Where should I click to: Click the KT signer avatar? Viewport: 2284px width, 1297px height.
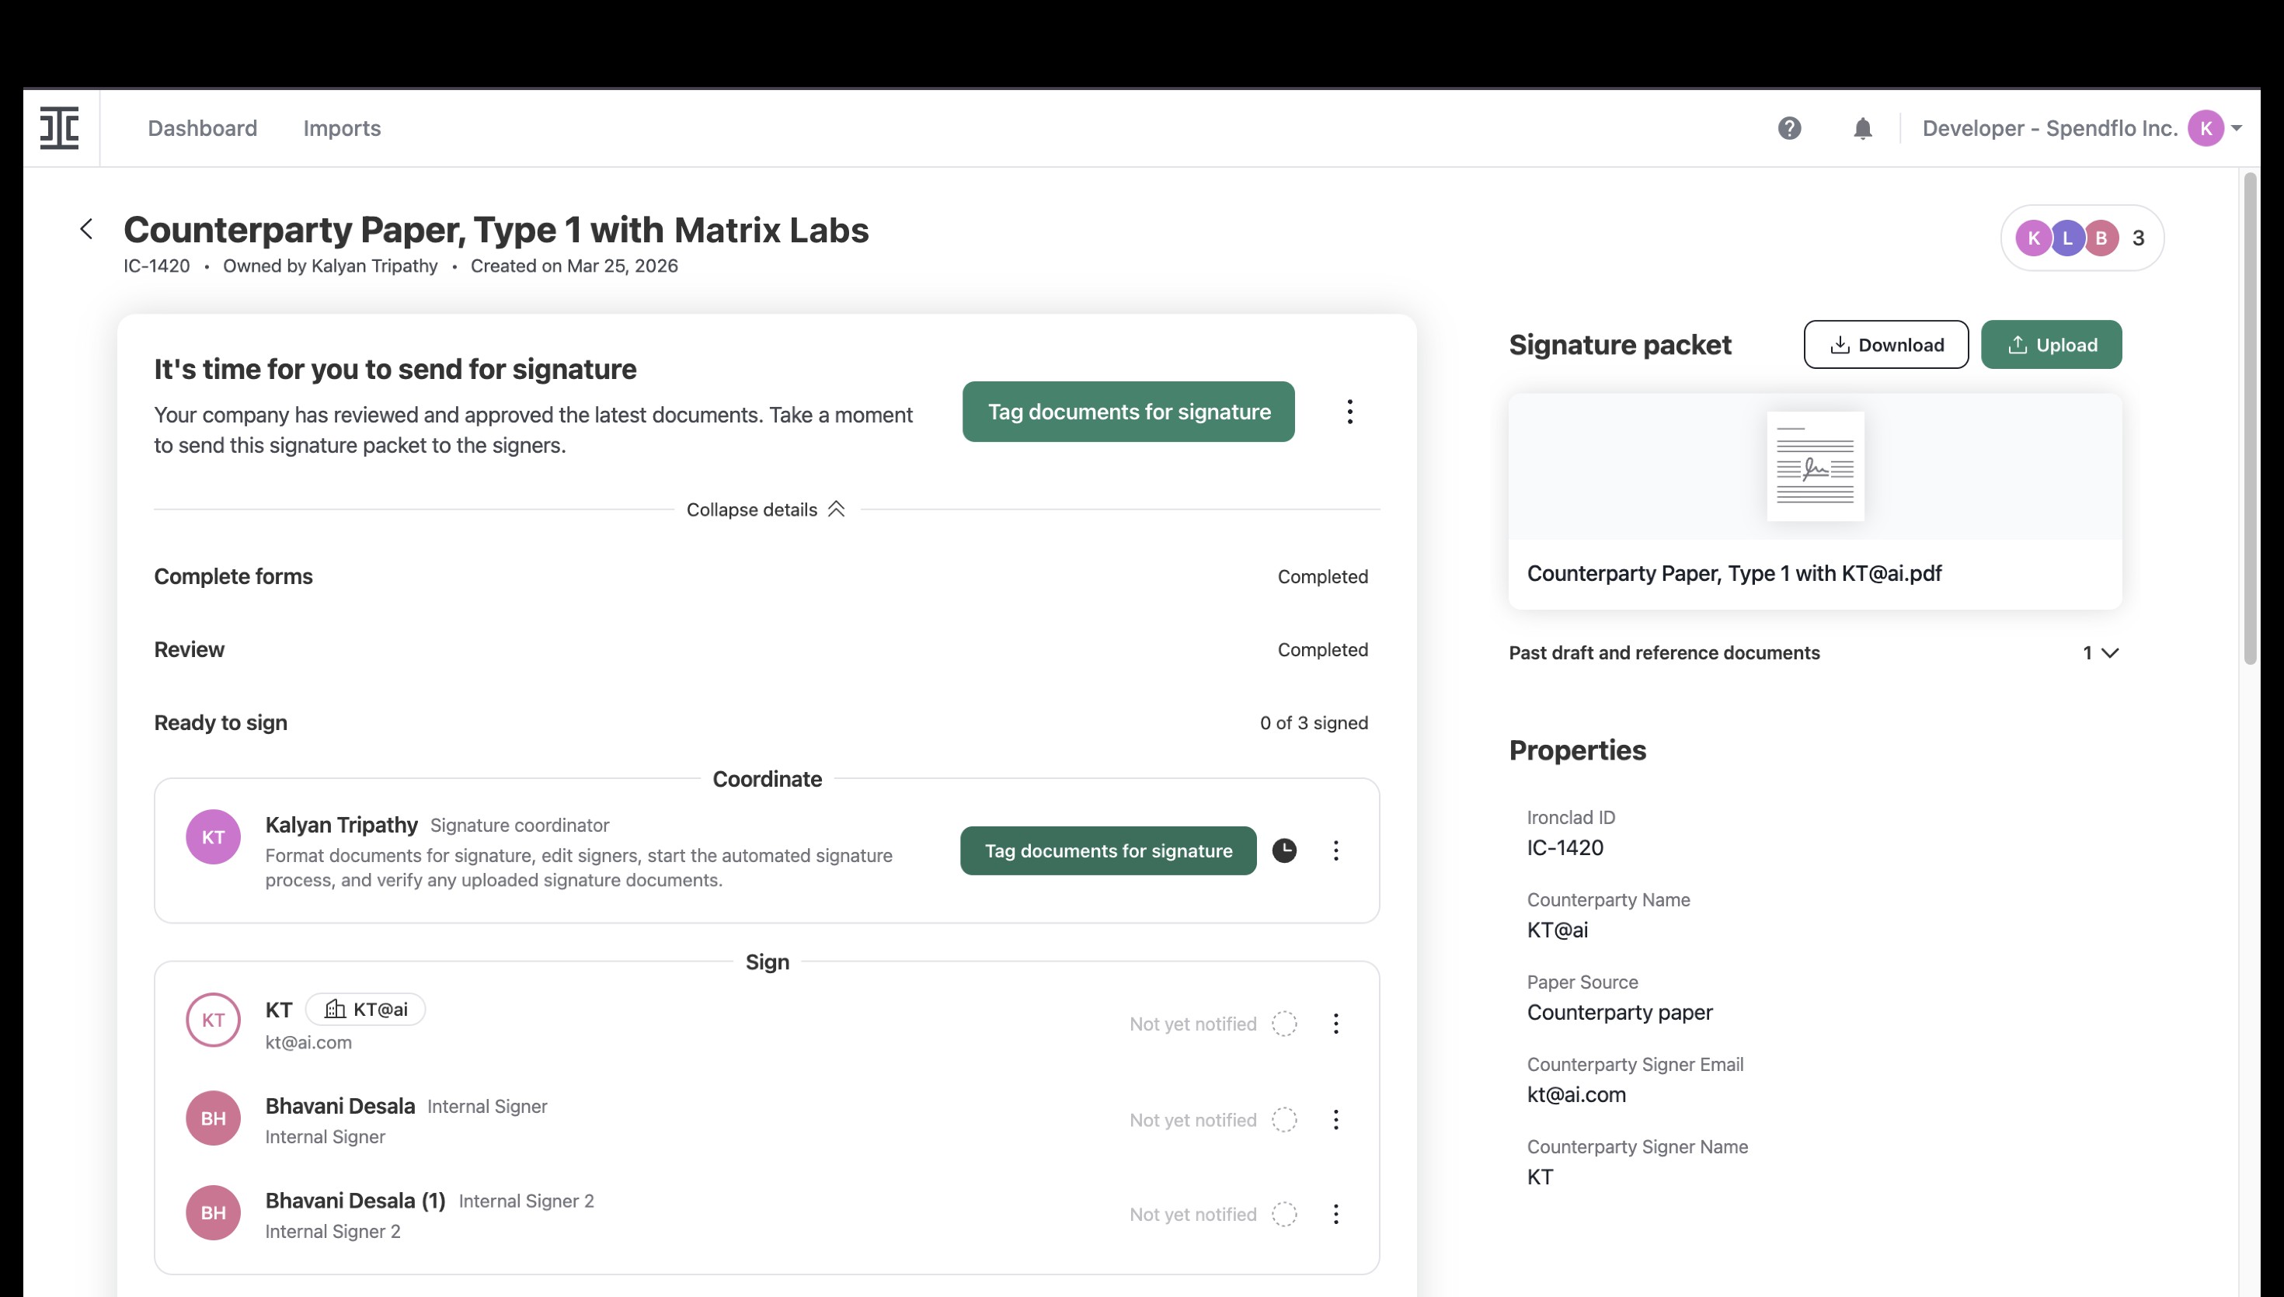[x=213, y=1020]
